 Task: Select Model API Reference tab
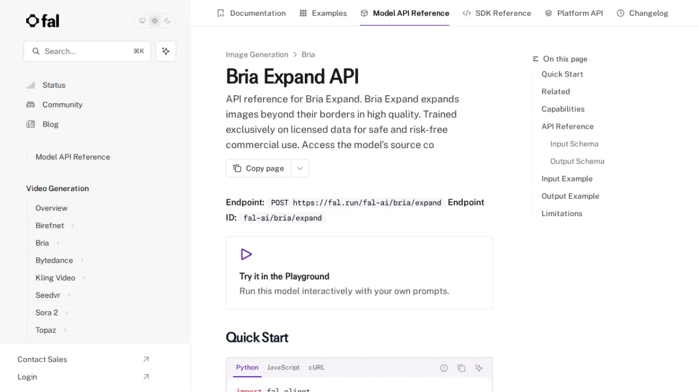(x=405, y=13)
